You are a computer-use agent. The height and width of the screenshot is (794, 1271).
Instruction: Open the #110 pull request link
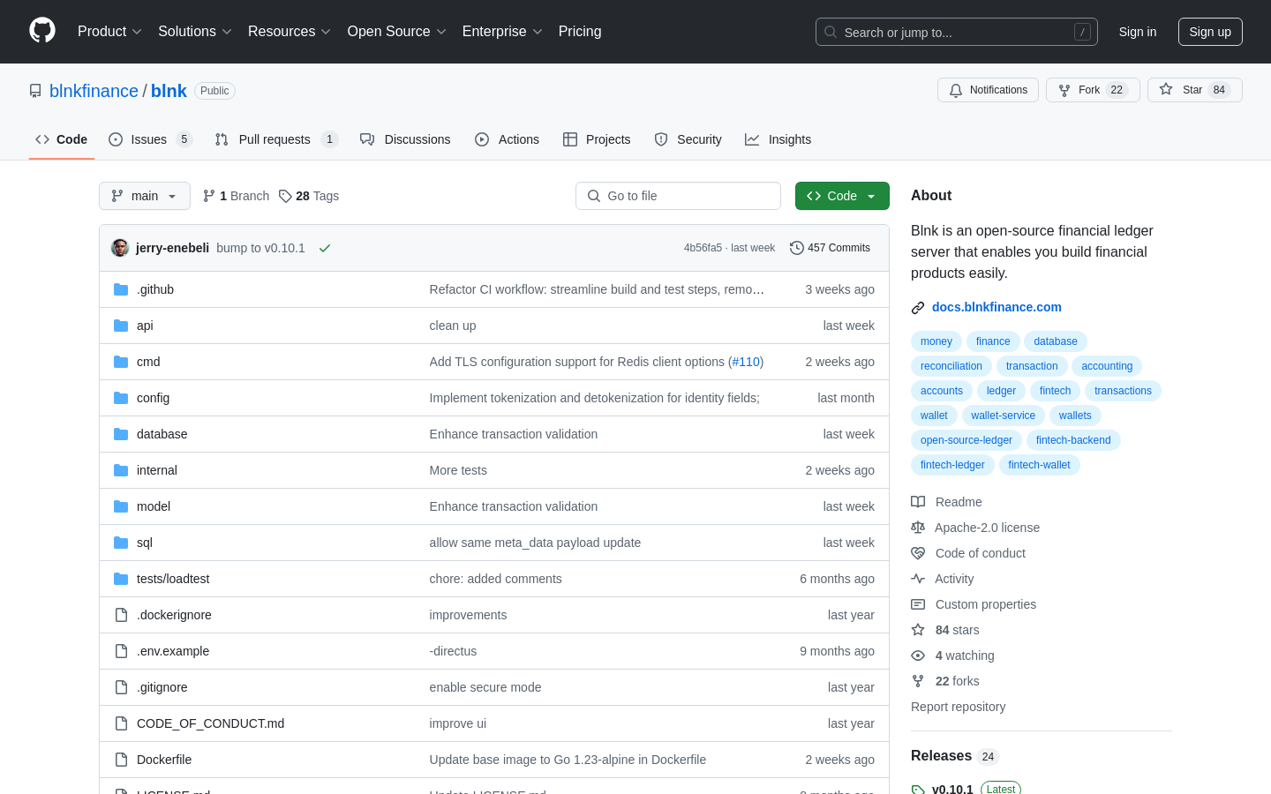pyautogui.click(x=746, y=362)
